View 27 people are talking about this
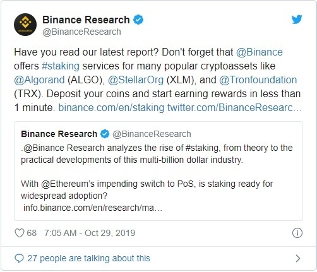Viewport: 317px width, 272px height. pyautogui.click(x=89, y=258)
